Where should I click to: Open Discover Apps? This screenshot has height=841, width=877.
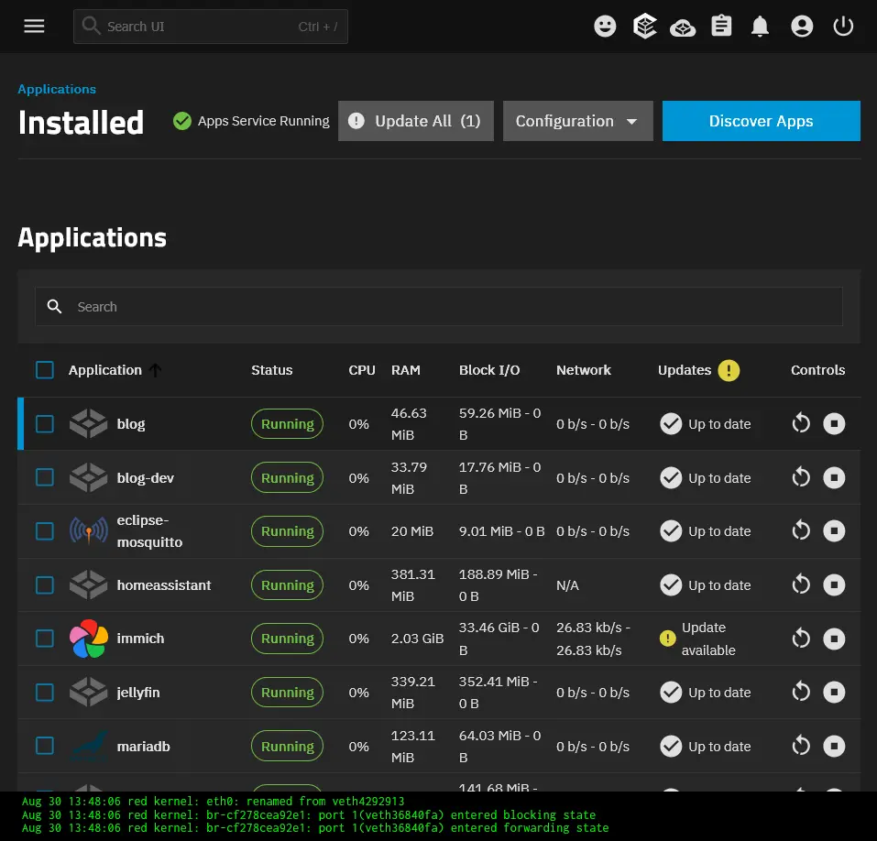point(761,121)
